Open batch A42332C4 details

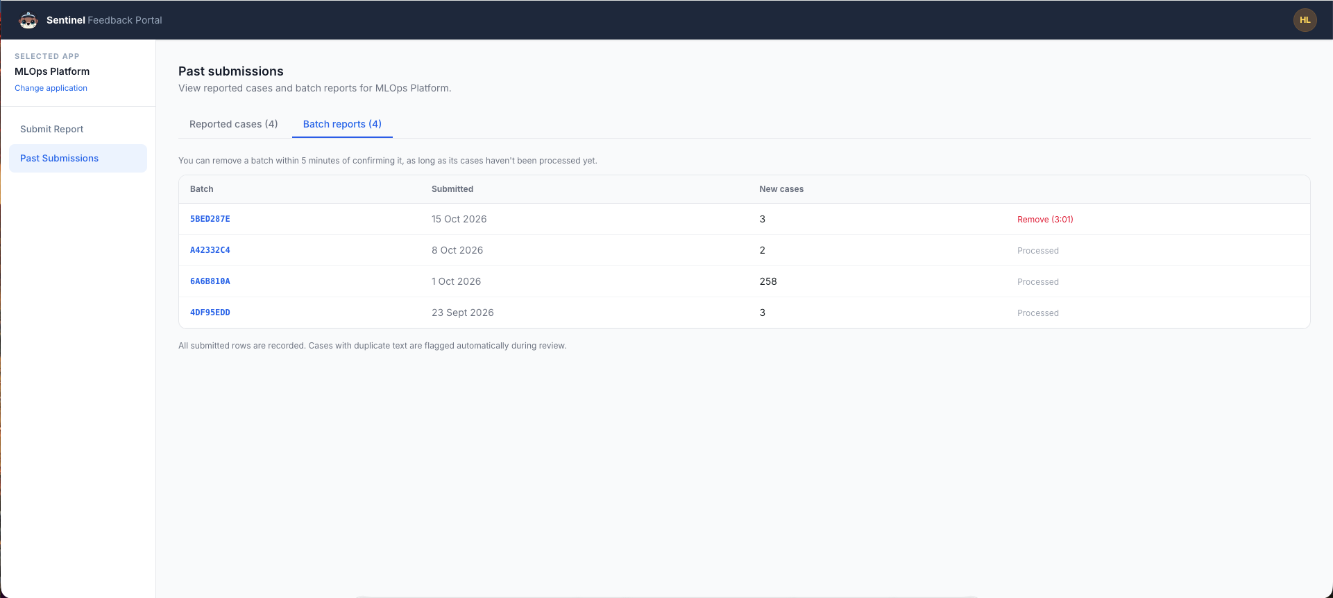pos(210,250)
